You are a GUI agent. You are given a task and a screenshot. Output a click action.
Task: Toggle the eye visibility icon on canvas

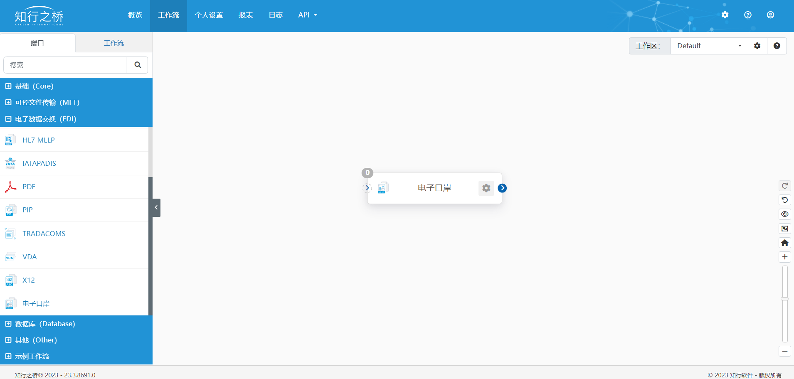pos(784,214)
